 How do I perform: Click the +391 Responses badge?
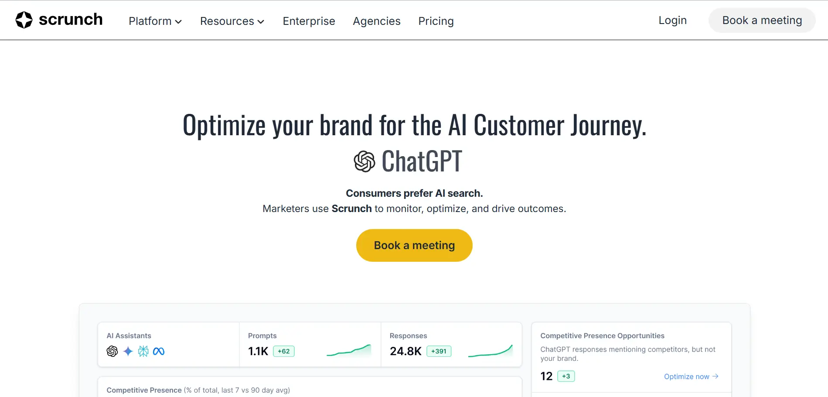pyautogui.click(x=439, y=351)
